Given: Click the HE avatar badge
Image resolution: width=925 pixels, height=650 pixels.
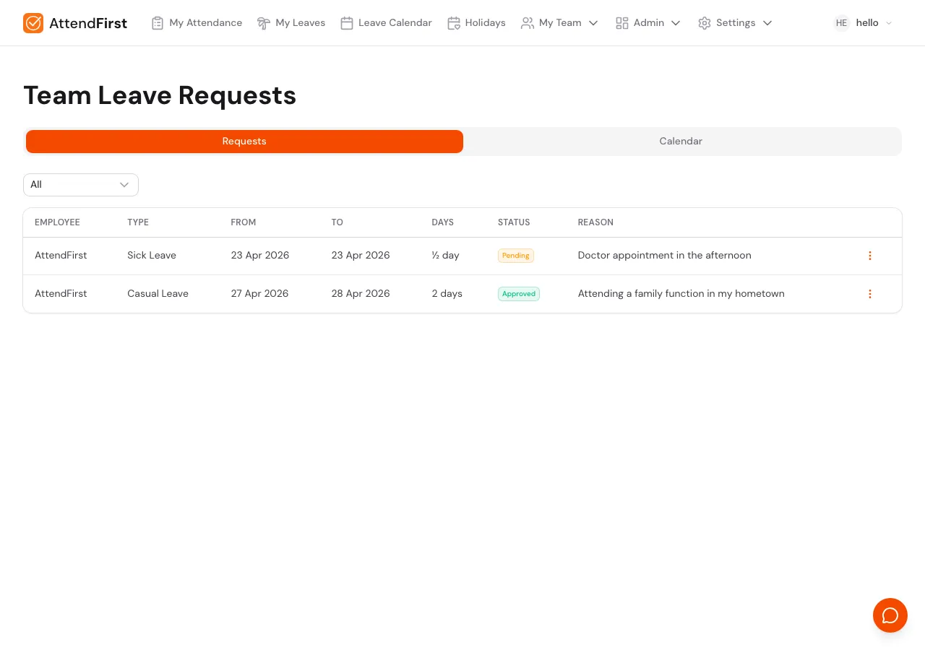Looking at the screenshot, I should (841, 23).
